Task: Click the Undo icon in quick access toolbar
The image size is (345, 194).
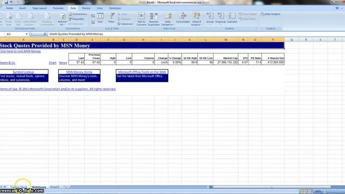Action: tap(11, 2)
